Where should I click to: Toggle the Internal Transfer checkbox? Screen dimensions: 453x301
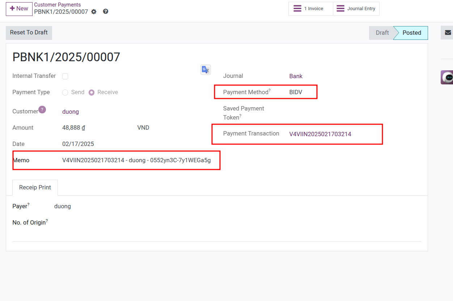pyautogui.click(x=65, y=76)
